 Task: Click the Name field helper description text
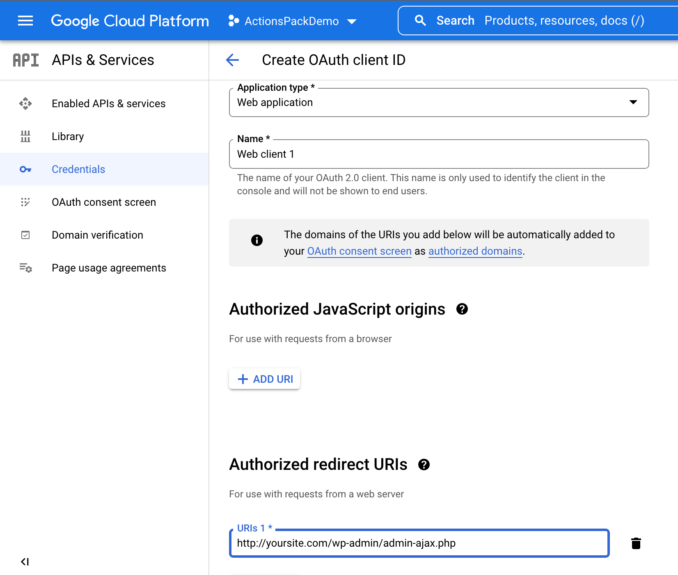click(x=421, y=184)
